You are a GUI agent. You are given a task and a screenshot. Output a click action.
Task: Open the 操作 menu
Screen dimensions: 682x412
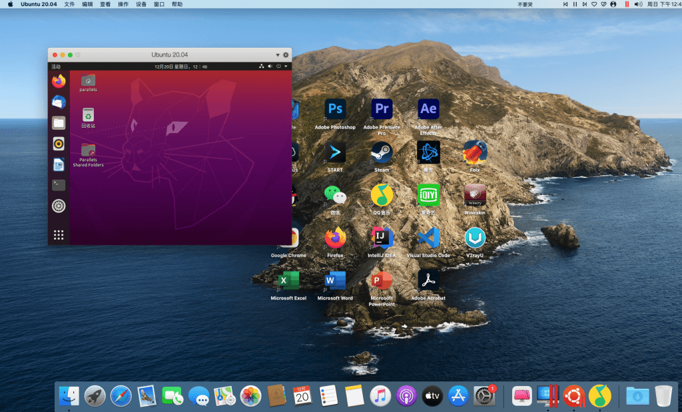[123, 5]
